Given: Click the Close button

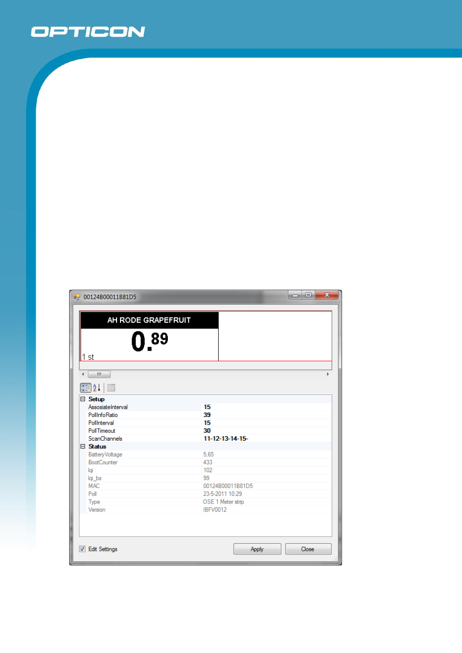Looking at the screenshot, I should pos(308,549).
